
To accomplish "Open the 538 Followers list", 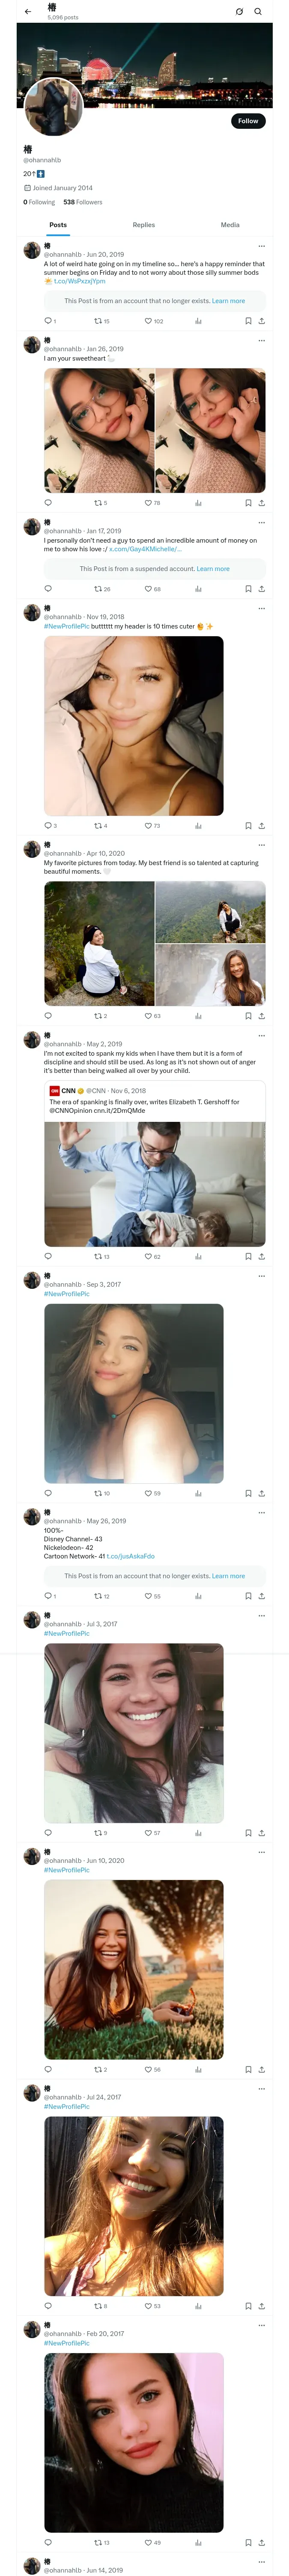I will 83,202.
